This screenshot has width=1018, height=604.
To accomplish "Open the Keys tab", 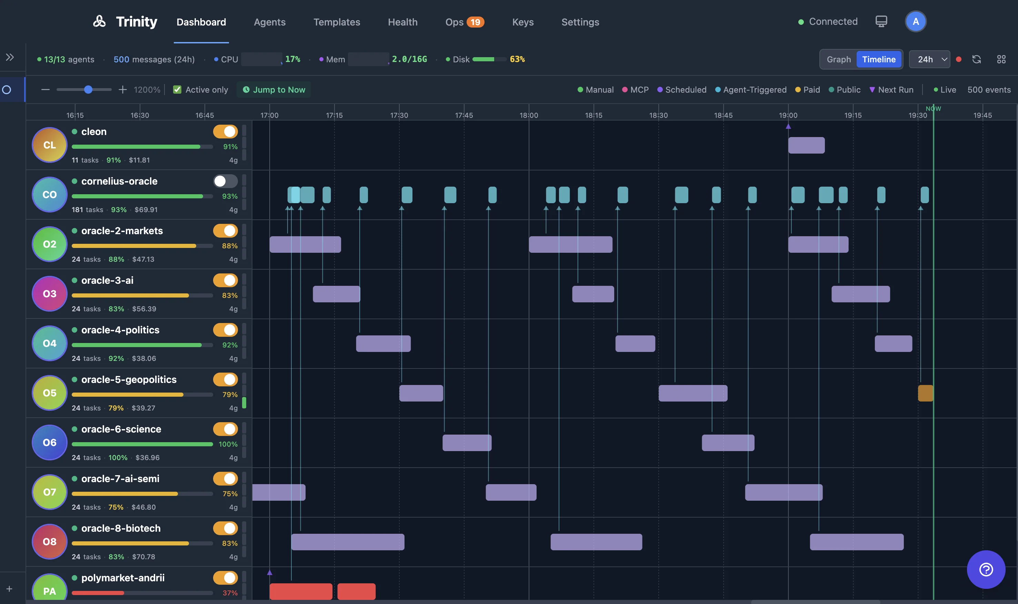I will point(523,22).
